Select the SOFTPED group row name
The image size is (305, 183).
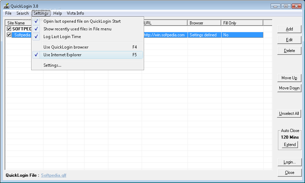pyautogui.click(x=22, y=29)
